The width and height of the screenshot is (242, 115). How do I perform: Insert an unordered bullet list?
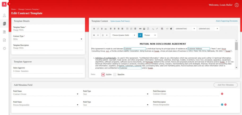click(x=127, y=29)
